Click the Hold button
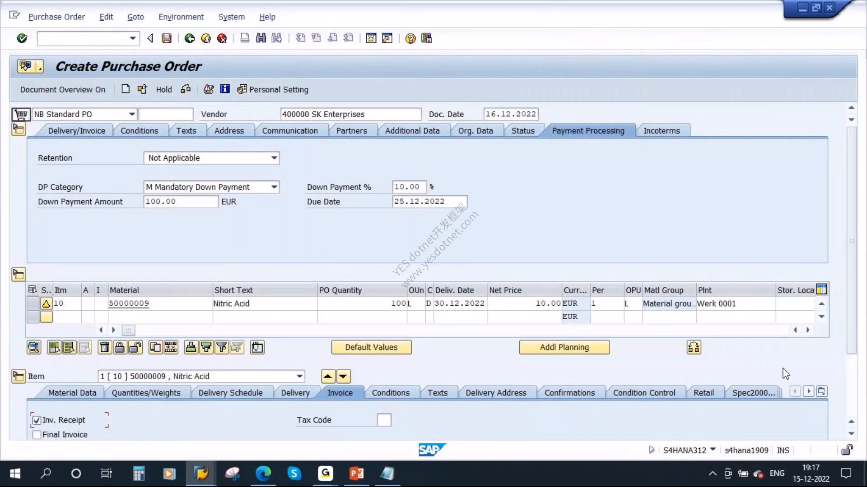Screen dimensions: 867x487 coord(164,89)
